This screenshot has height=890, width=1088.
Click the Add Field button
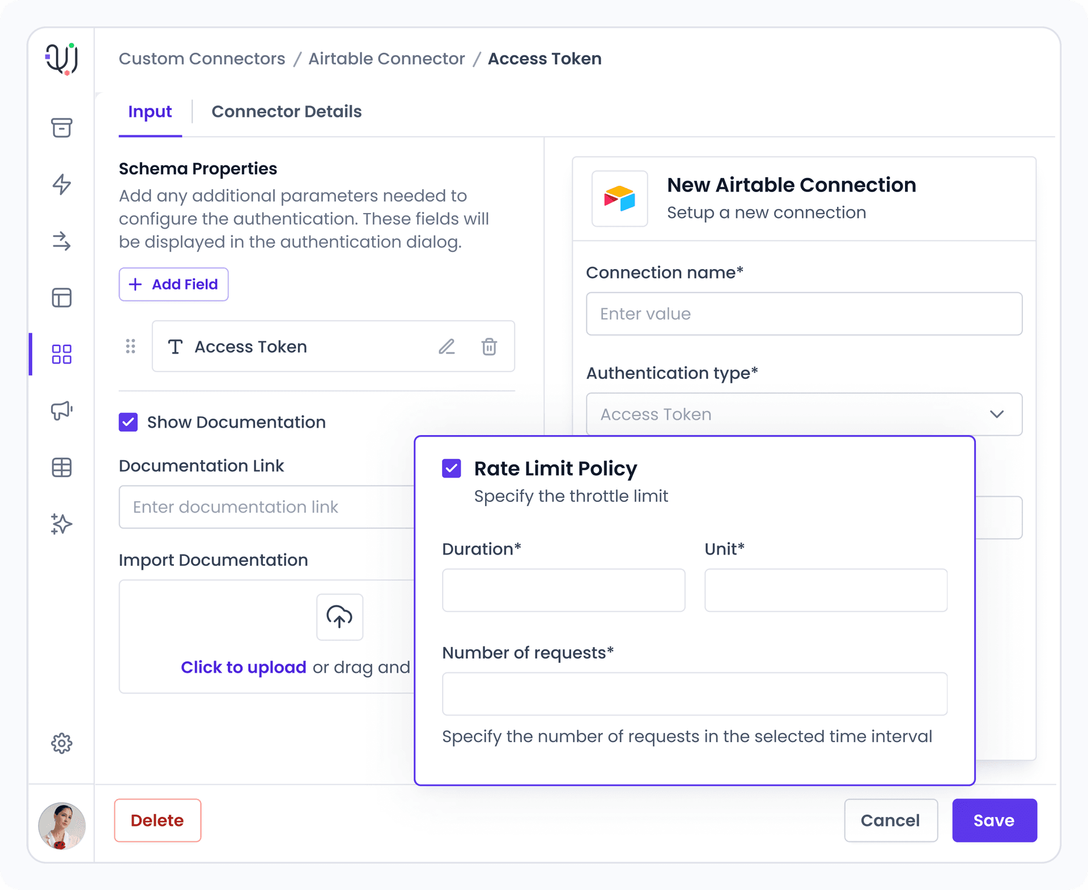(x=173, y=284)
